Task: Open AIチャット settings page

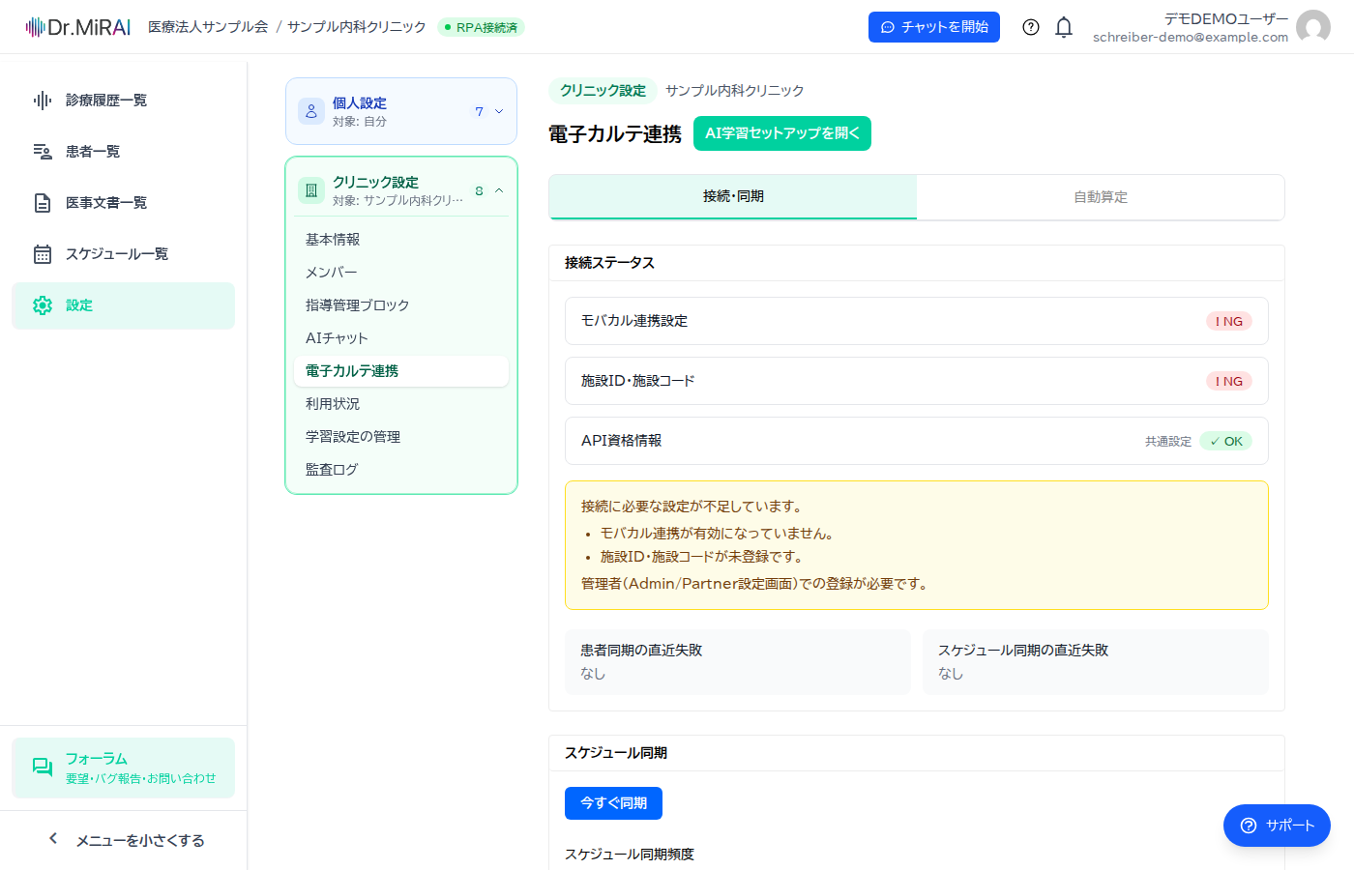Action: [x=400, y=338]
